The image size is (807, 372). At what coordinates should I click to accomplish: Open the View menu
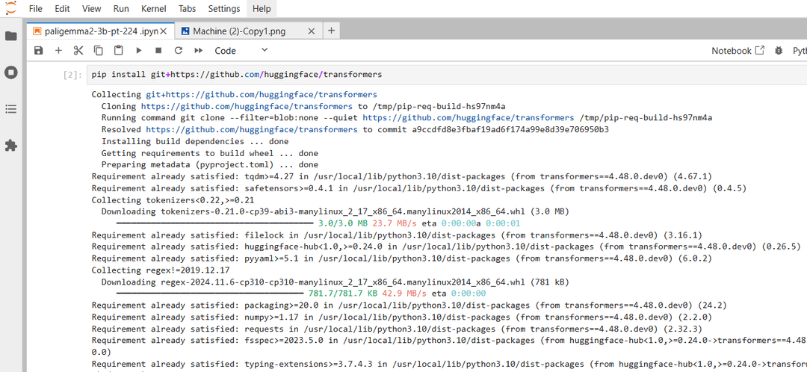pyautogui.click(x=92, y=9)
